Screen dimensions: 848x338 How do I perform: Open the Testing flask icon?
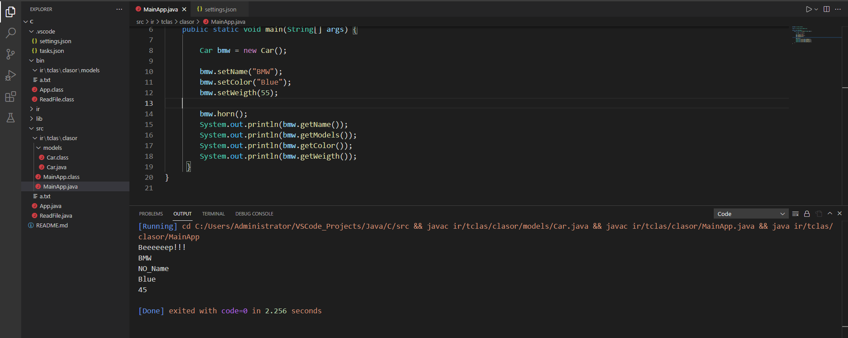point(11,118)
